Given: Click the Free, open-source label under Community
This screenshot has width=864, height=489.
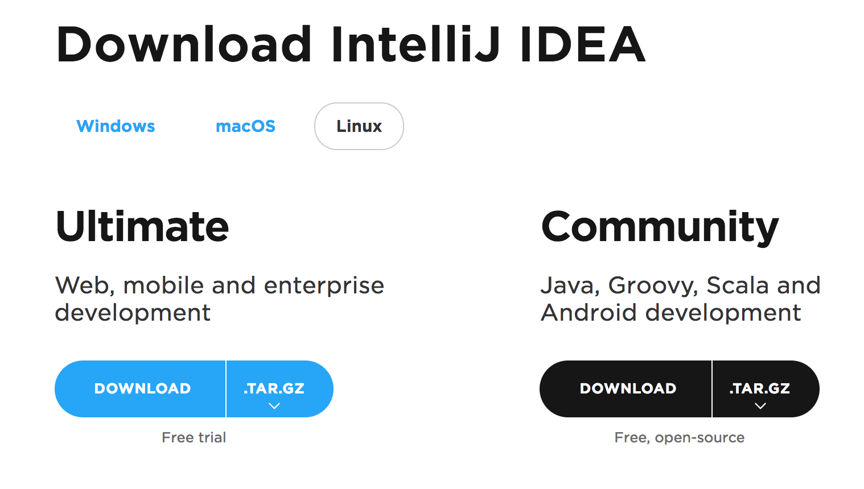Looking at the screenshot, I should 679,437.
